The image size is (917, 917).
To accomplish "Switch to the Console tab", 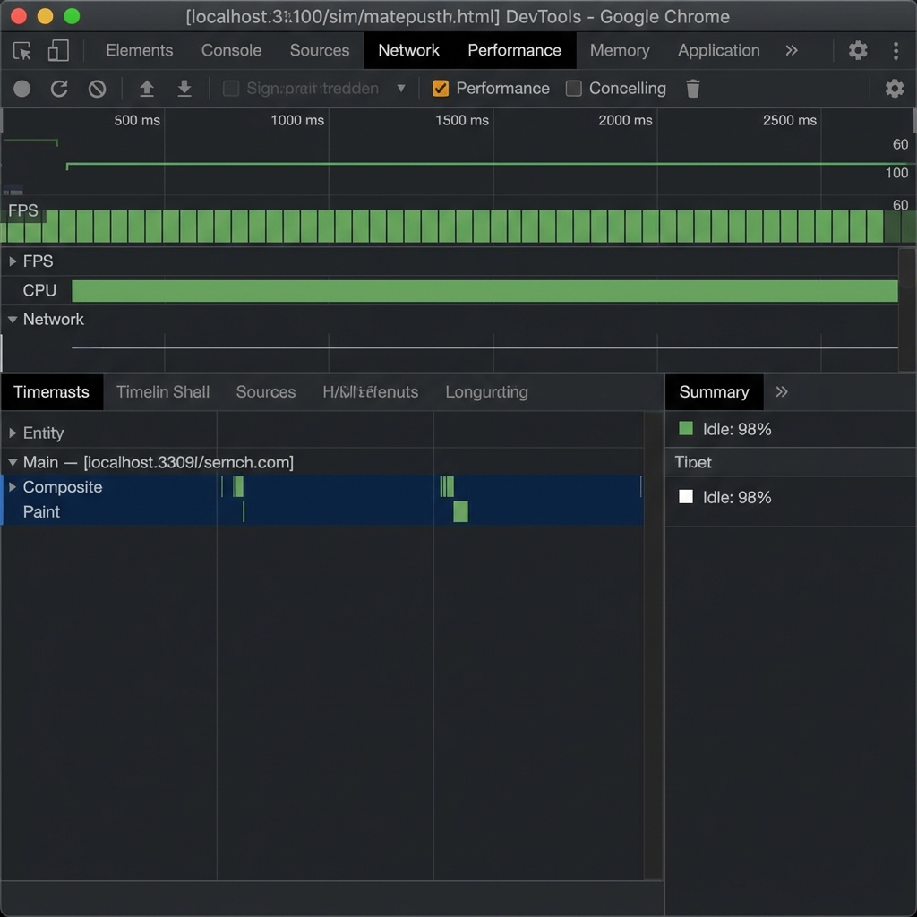I will (x=231, y=51).
